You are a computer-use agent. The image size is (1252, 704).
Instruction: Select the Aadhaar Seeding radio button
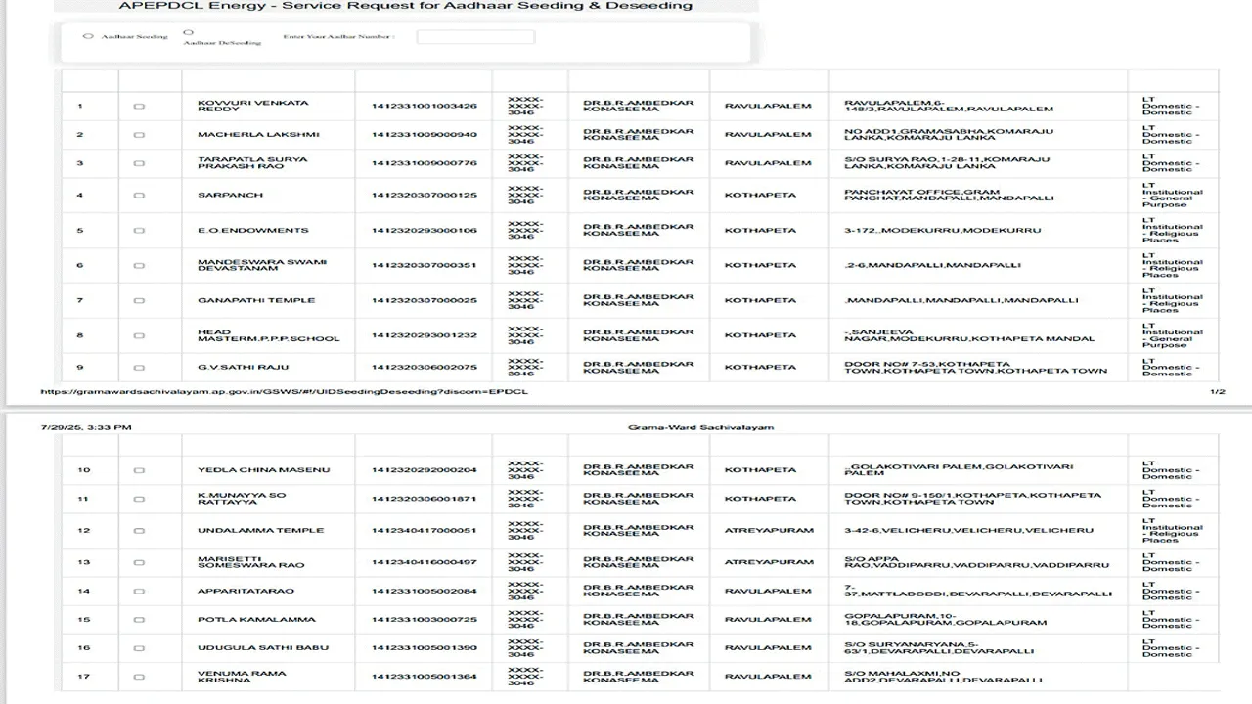click(x=89, y=36)
